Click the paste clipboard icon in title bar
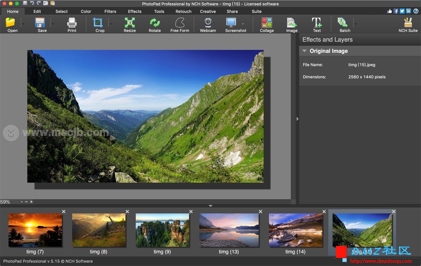The image size is (421, 266). click(x=53, y=3)
